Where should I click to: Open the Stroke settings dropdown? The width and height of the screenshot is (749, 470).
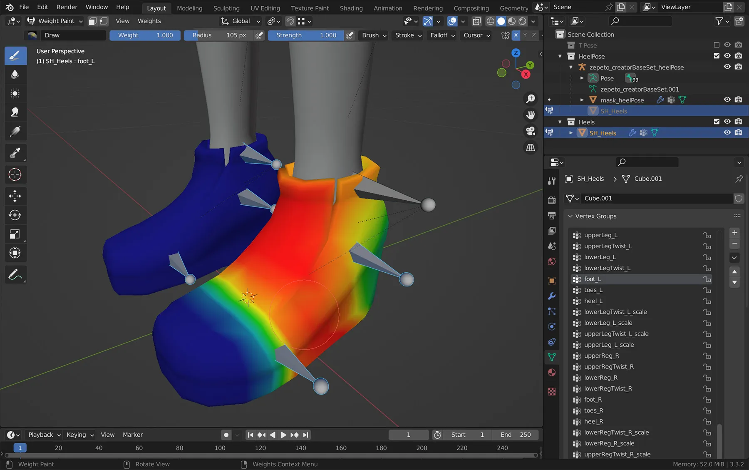pyautogui.click(x=408, y=35)
